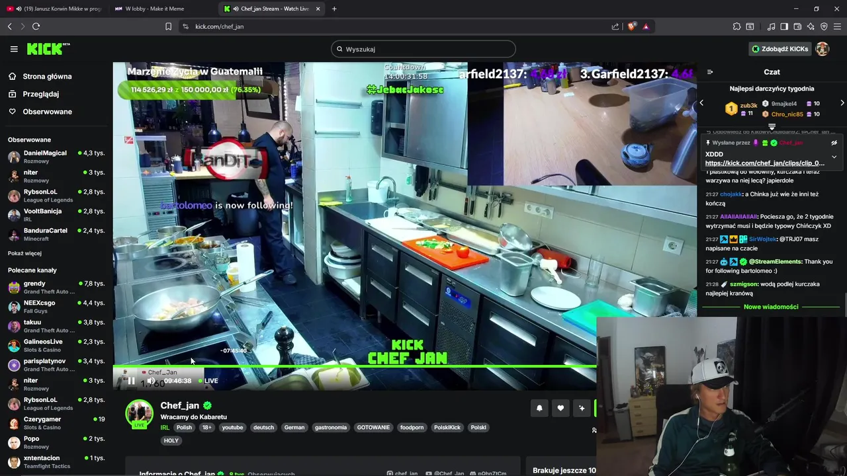Click the Zdobądź KICKs button
847x476 pixels.
780,49
